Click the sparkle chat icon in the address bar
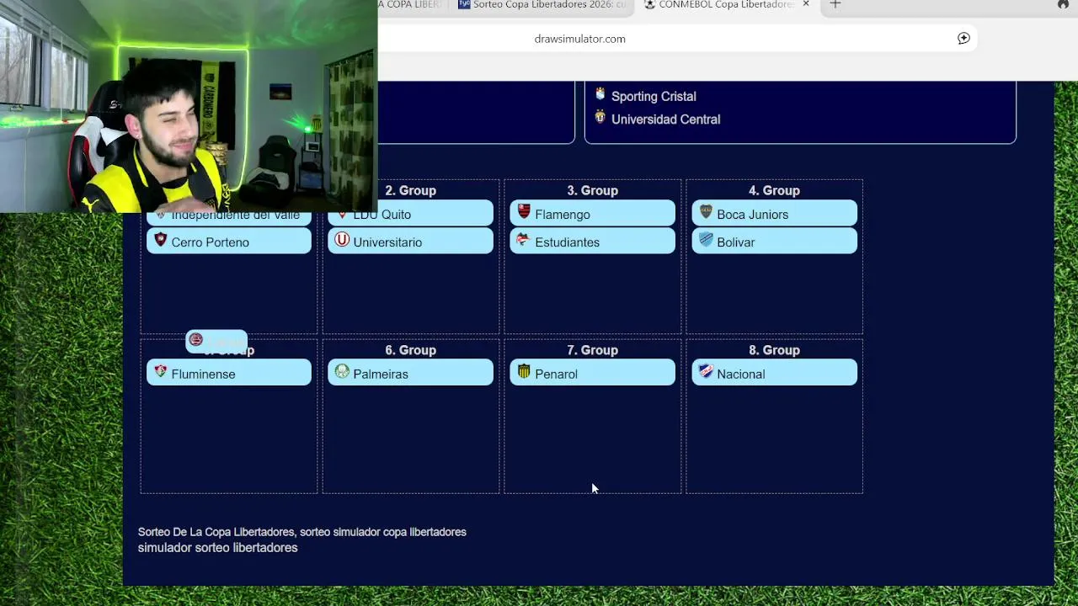Screen dimensions: 1078x606 pyautogui.click(x=963, y=38)
